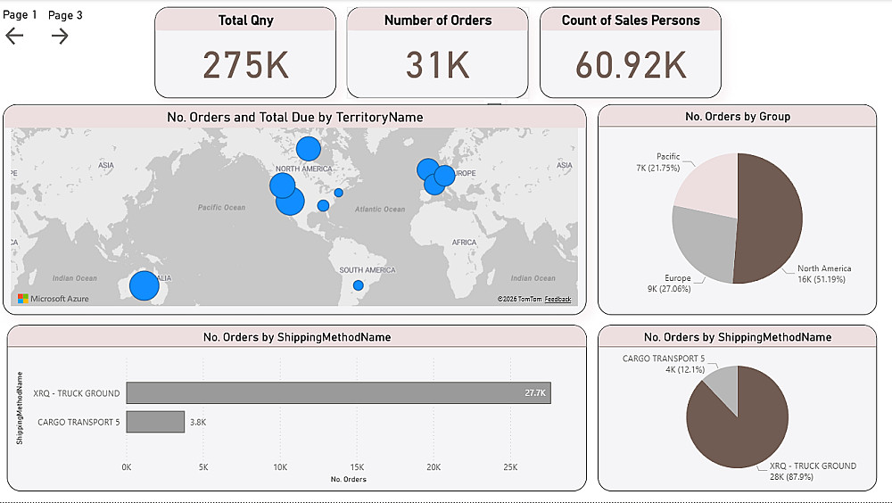The image size is (892, 503).
Task: Select the largest bubble in southwest United States
Action: (290, 201)
